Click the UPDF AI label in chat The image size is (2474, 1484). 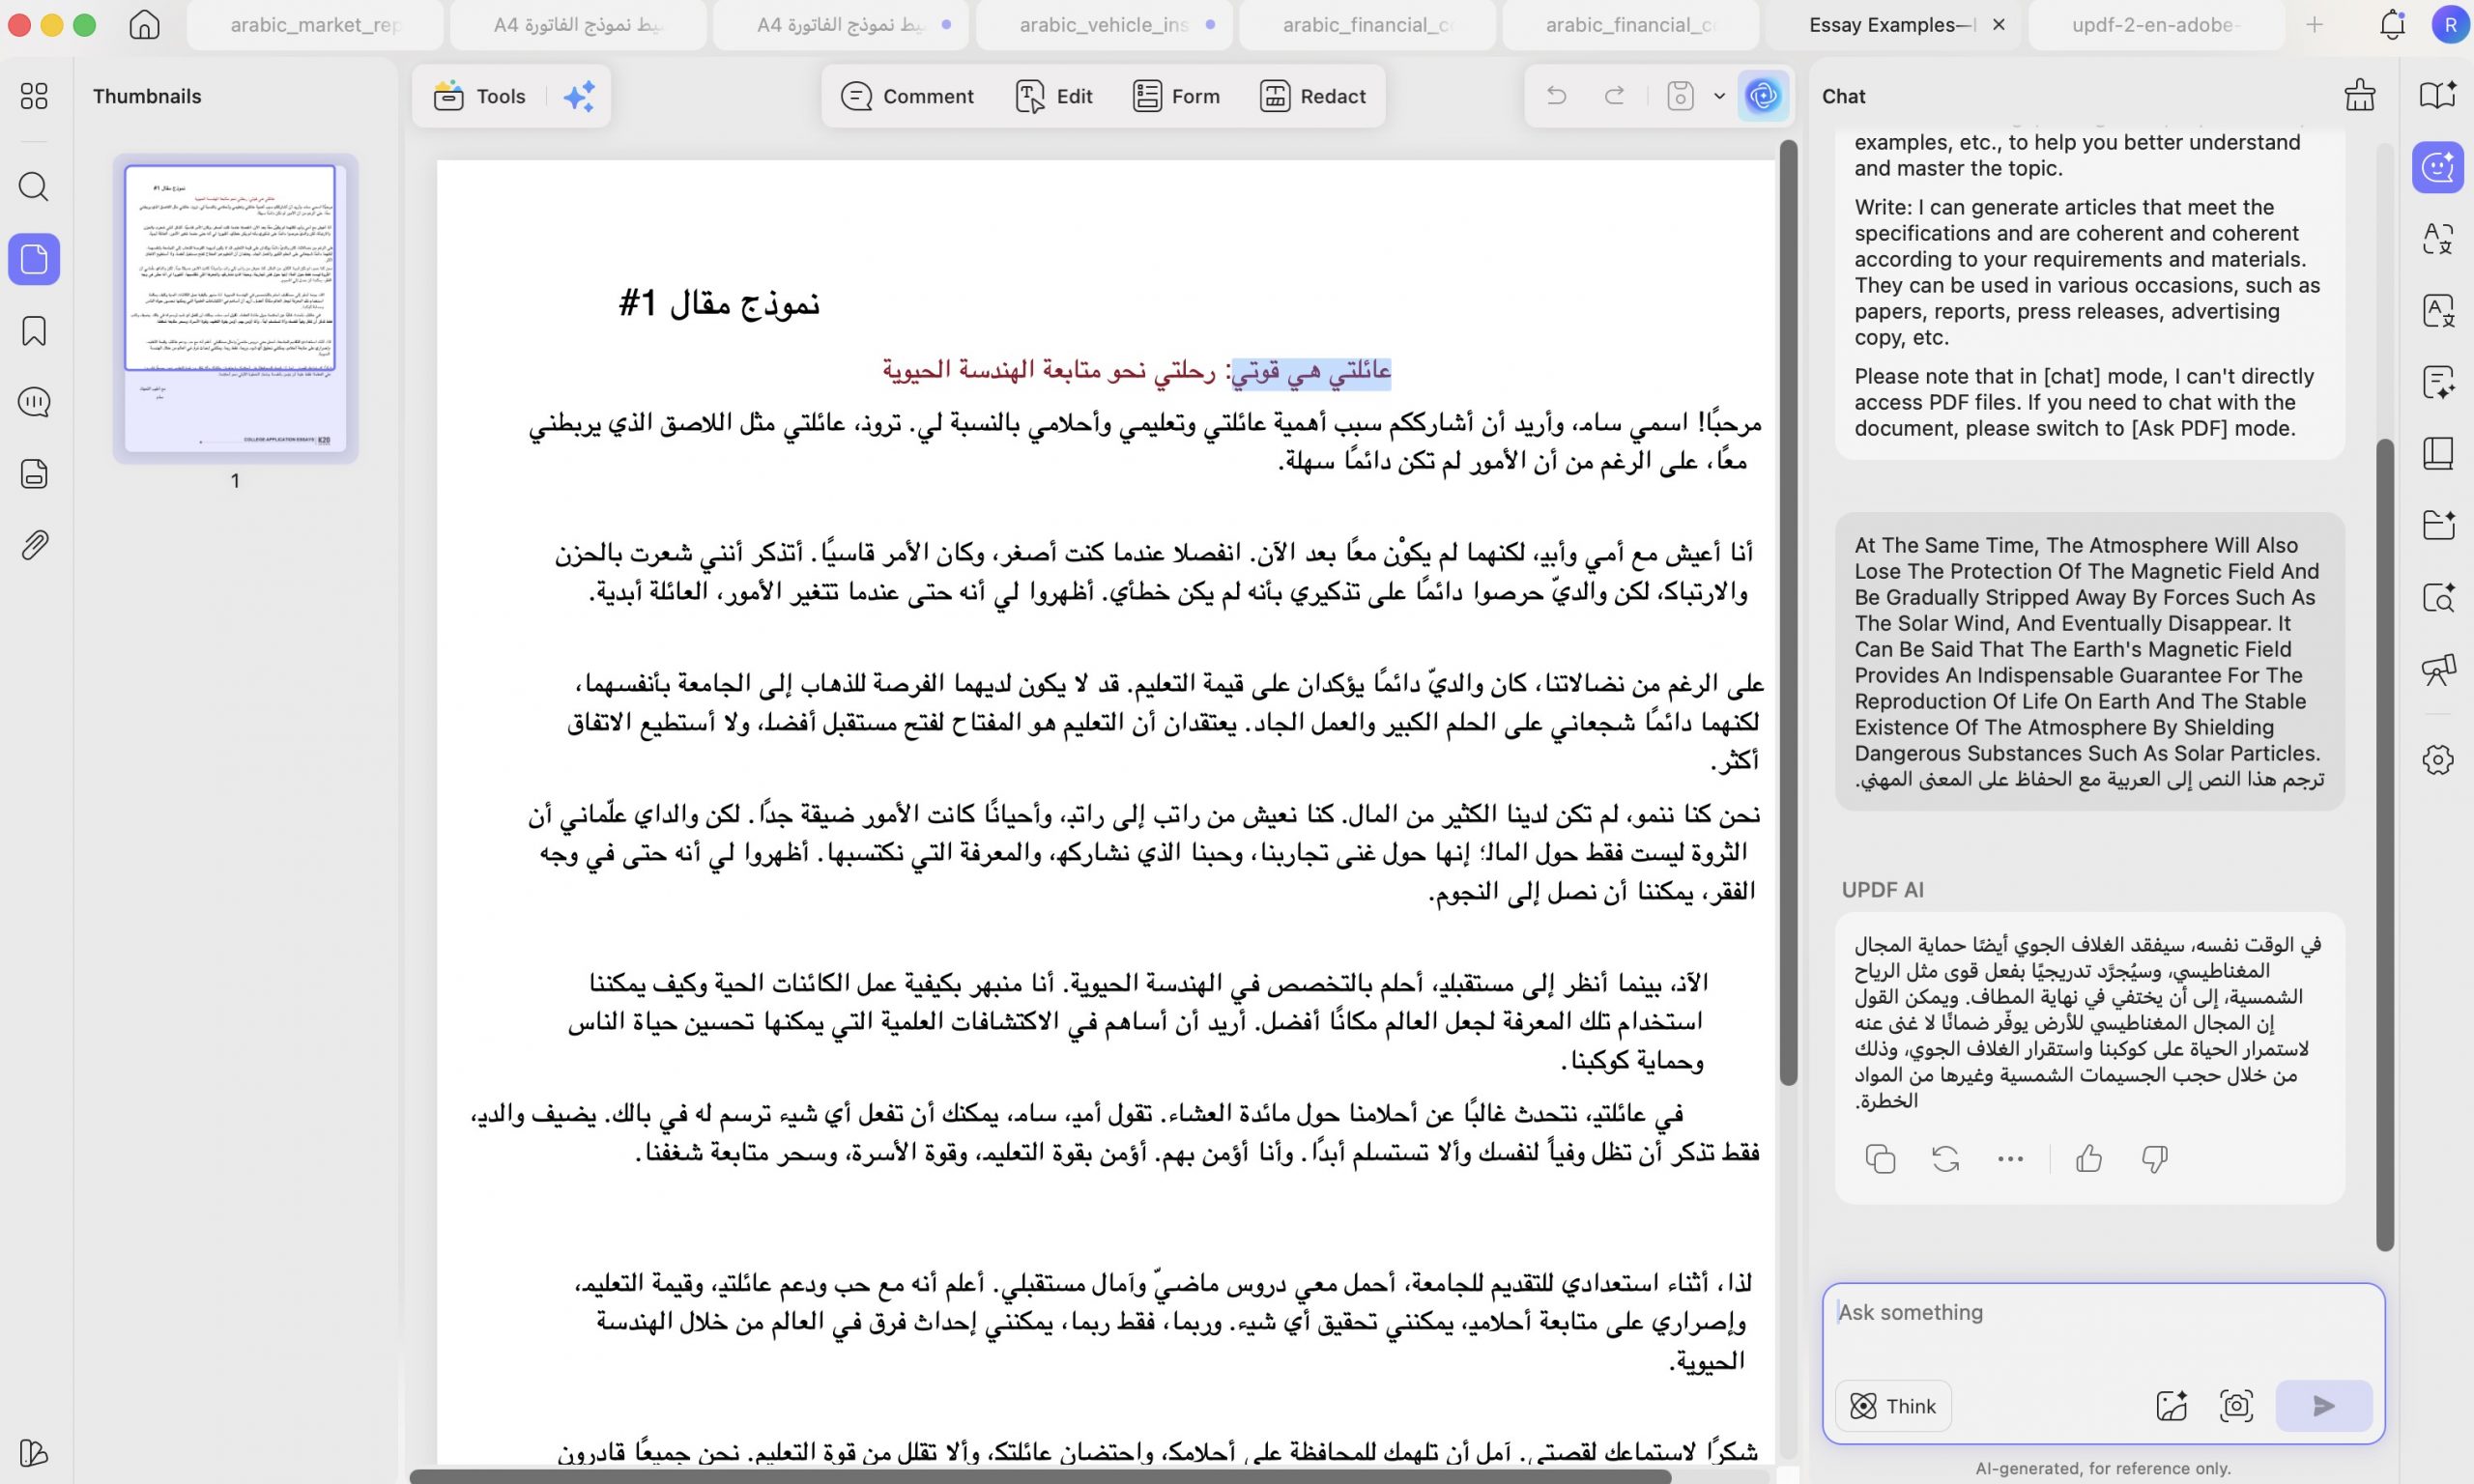coord(1882,890)
